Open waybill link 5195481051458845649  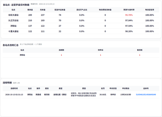pos(146,95)
